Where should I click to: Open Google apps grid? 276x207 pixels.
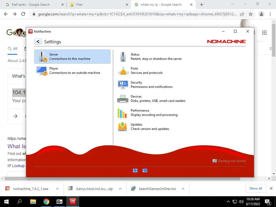pyautogui.click(x=264, y=33)
